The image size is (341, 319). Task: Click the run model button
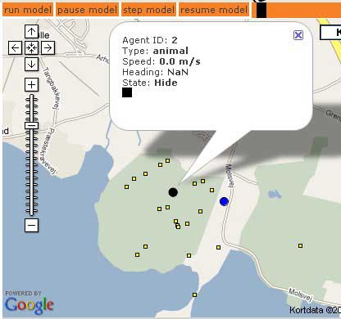click(x=28, y=10)
